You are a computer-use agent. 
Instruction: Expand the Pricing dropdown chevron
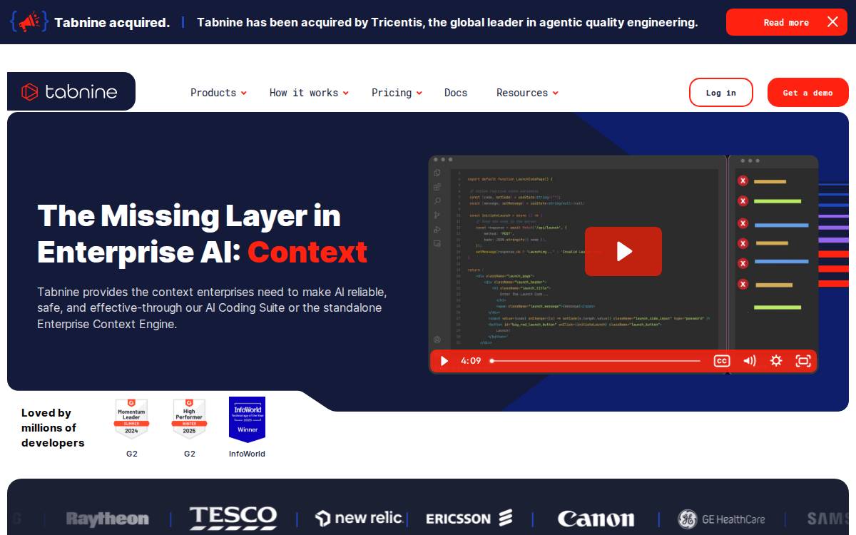click(419, 93)
